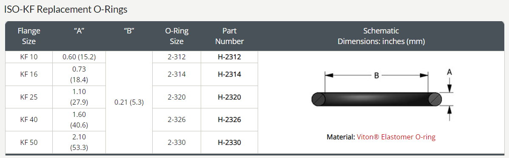
Task: Click part number H-2330
Action: pos(229,142)
